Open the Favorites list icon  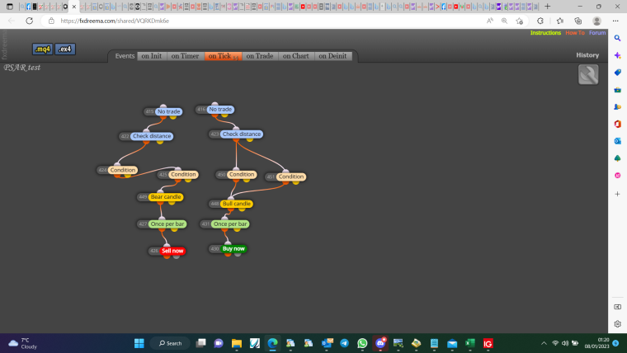coord(560,21)
